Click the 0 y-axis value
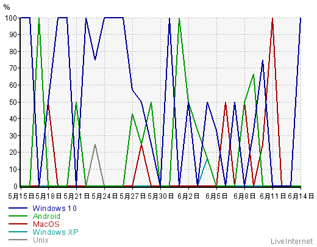 pos(15,186)
